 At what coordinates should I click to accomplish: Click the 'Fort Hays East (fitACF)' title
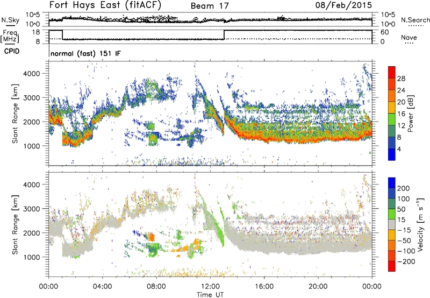point(105,5)
